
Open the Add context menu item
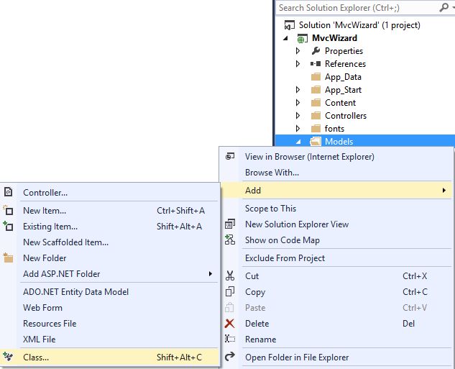336,191
